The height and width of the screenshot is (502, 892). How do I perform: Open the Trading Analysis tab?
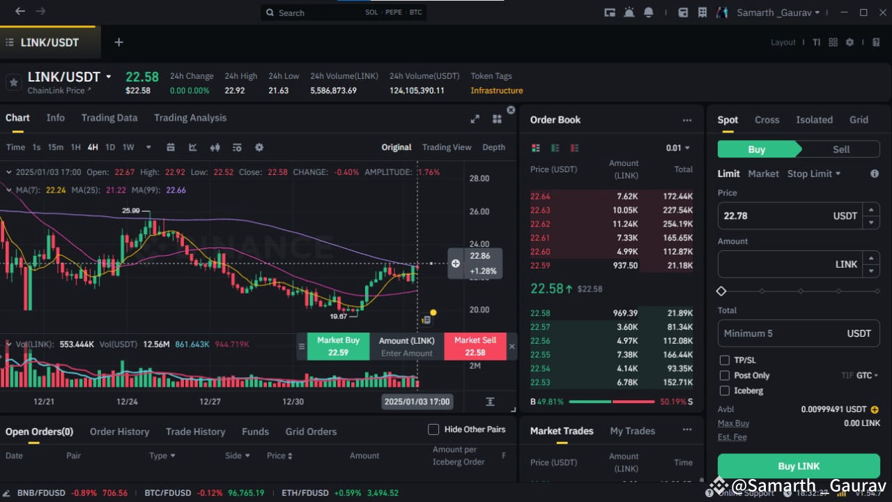190,118
